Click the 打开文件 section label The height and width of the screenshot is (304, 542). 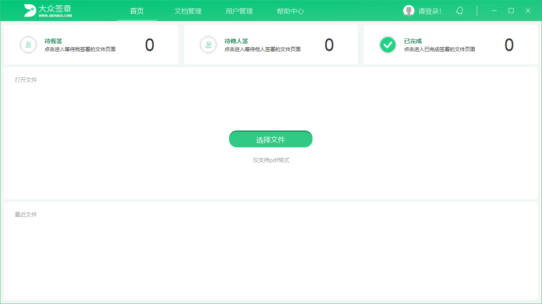click(x=26, y=80)
